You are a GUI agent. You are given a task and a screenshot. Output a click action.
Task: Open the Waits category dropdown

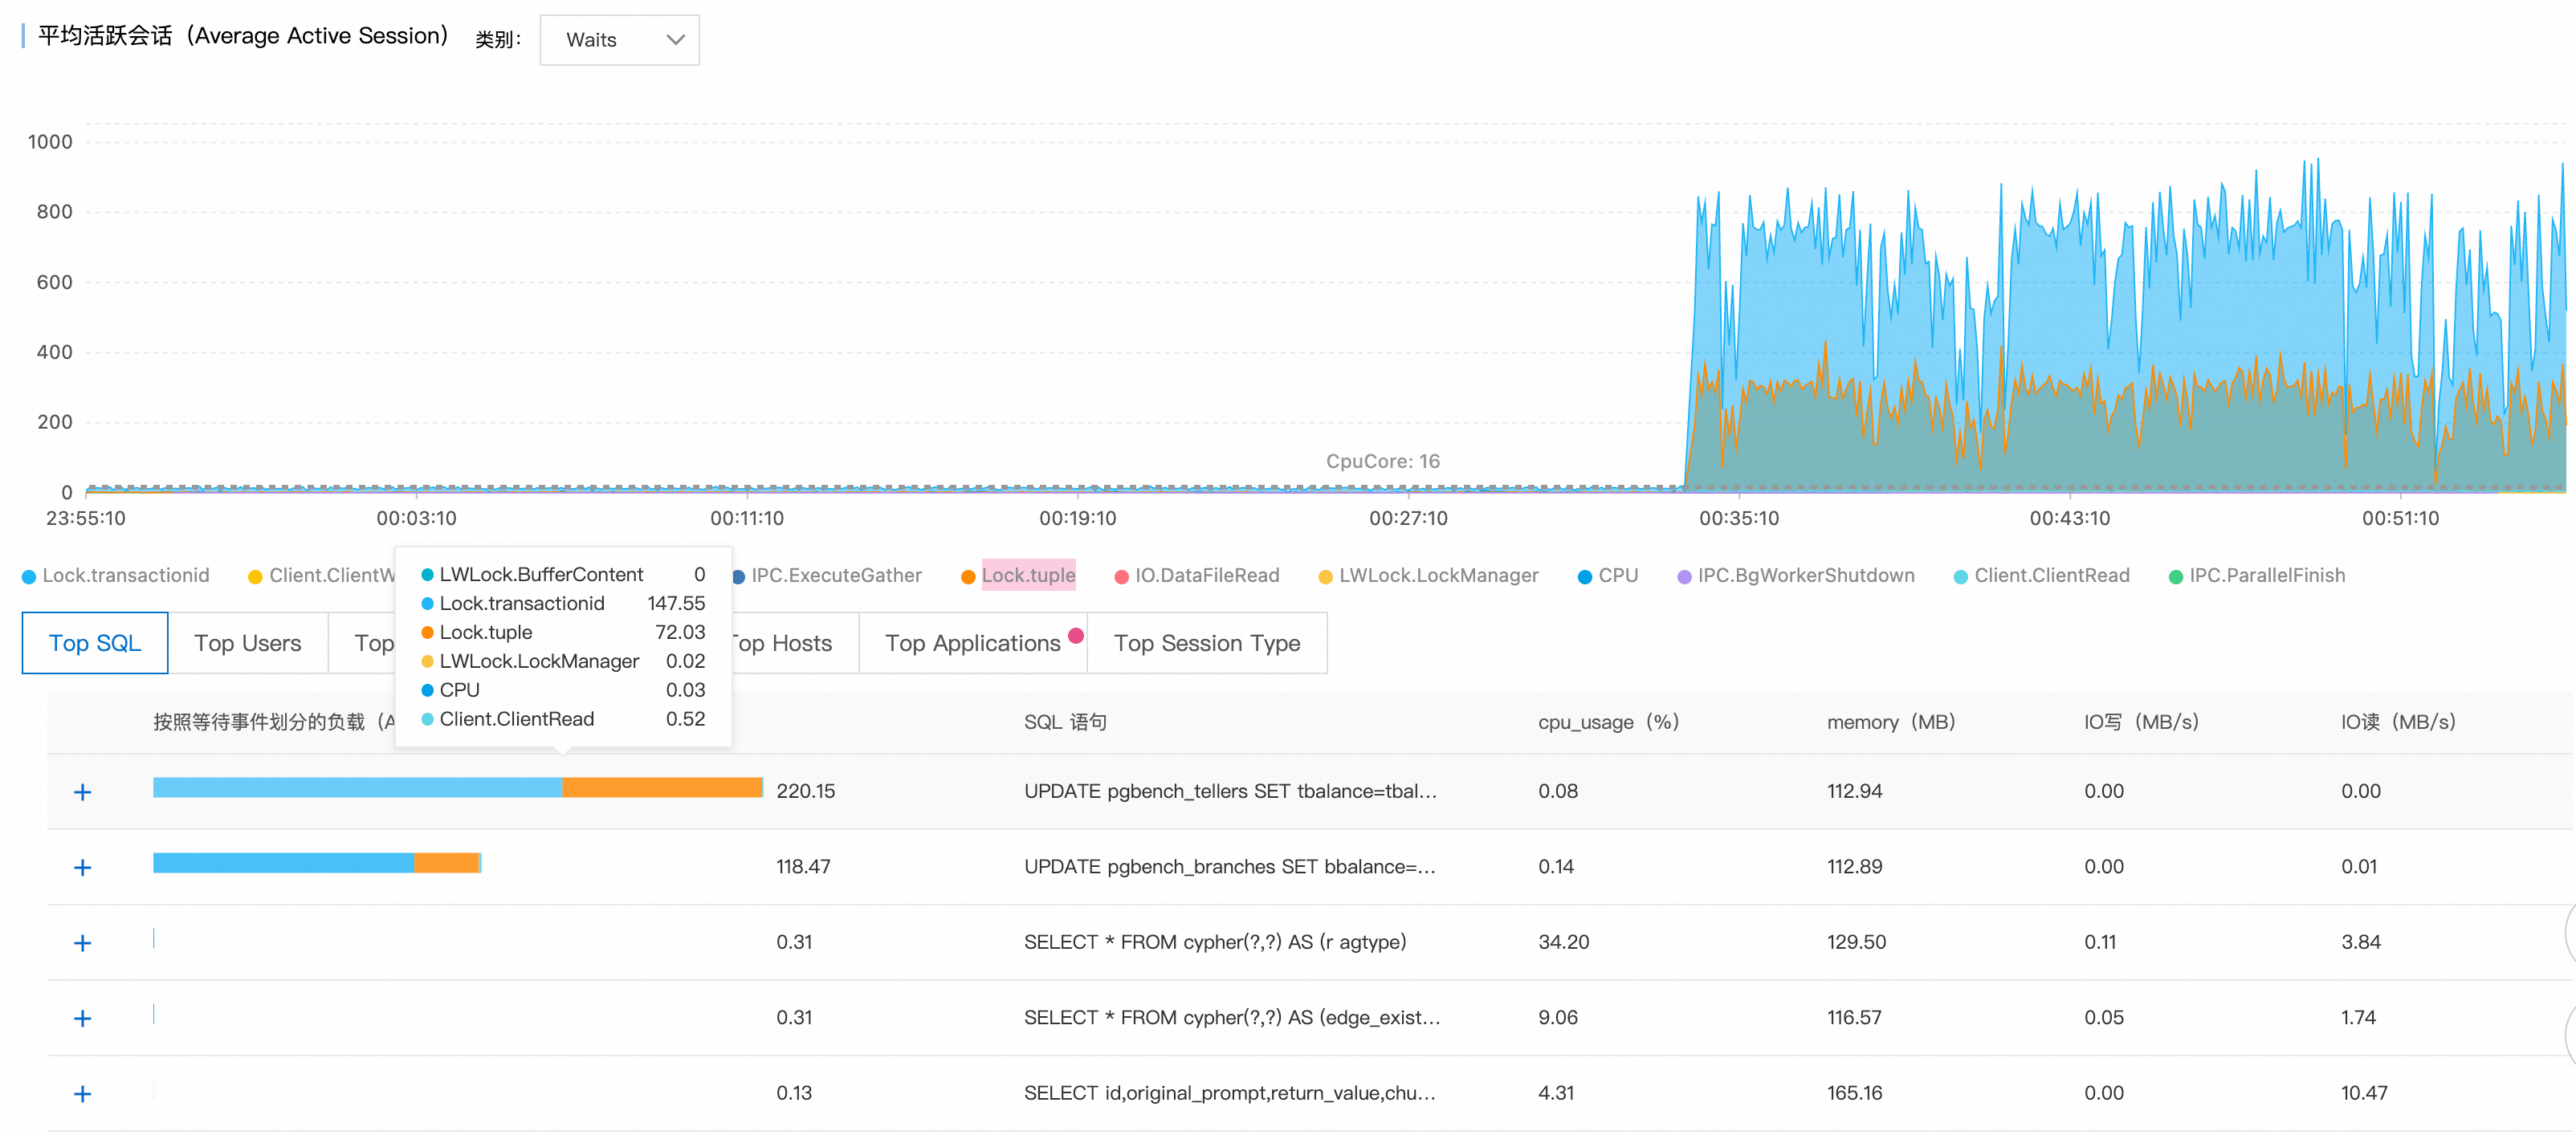click(x=619, y=40)
